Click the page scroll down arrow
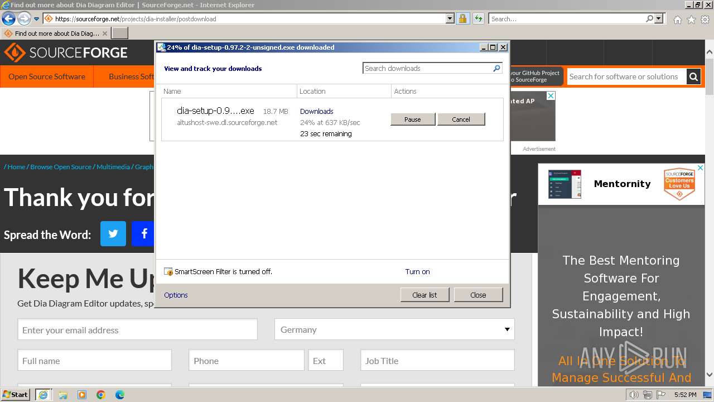 pyautogui.click(x=709, y=375)
